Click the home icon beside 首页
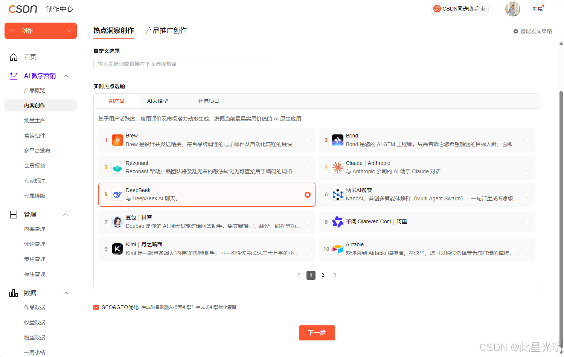 (14, 57)
